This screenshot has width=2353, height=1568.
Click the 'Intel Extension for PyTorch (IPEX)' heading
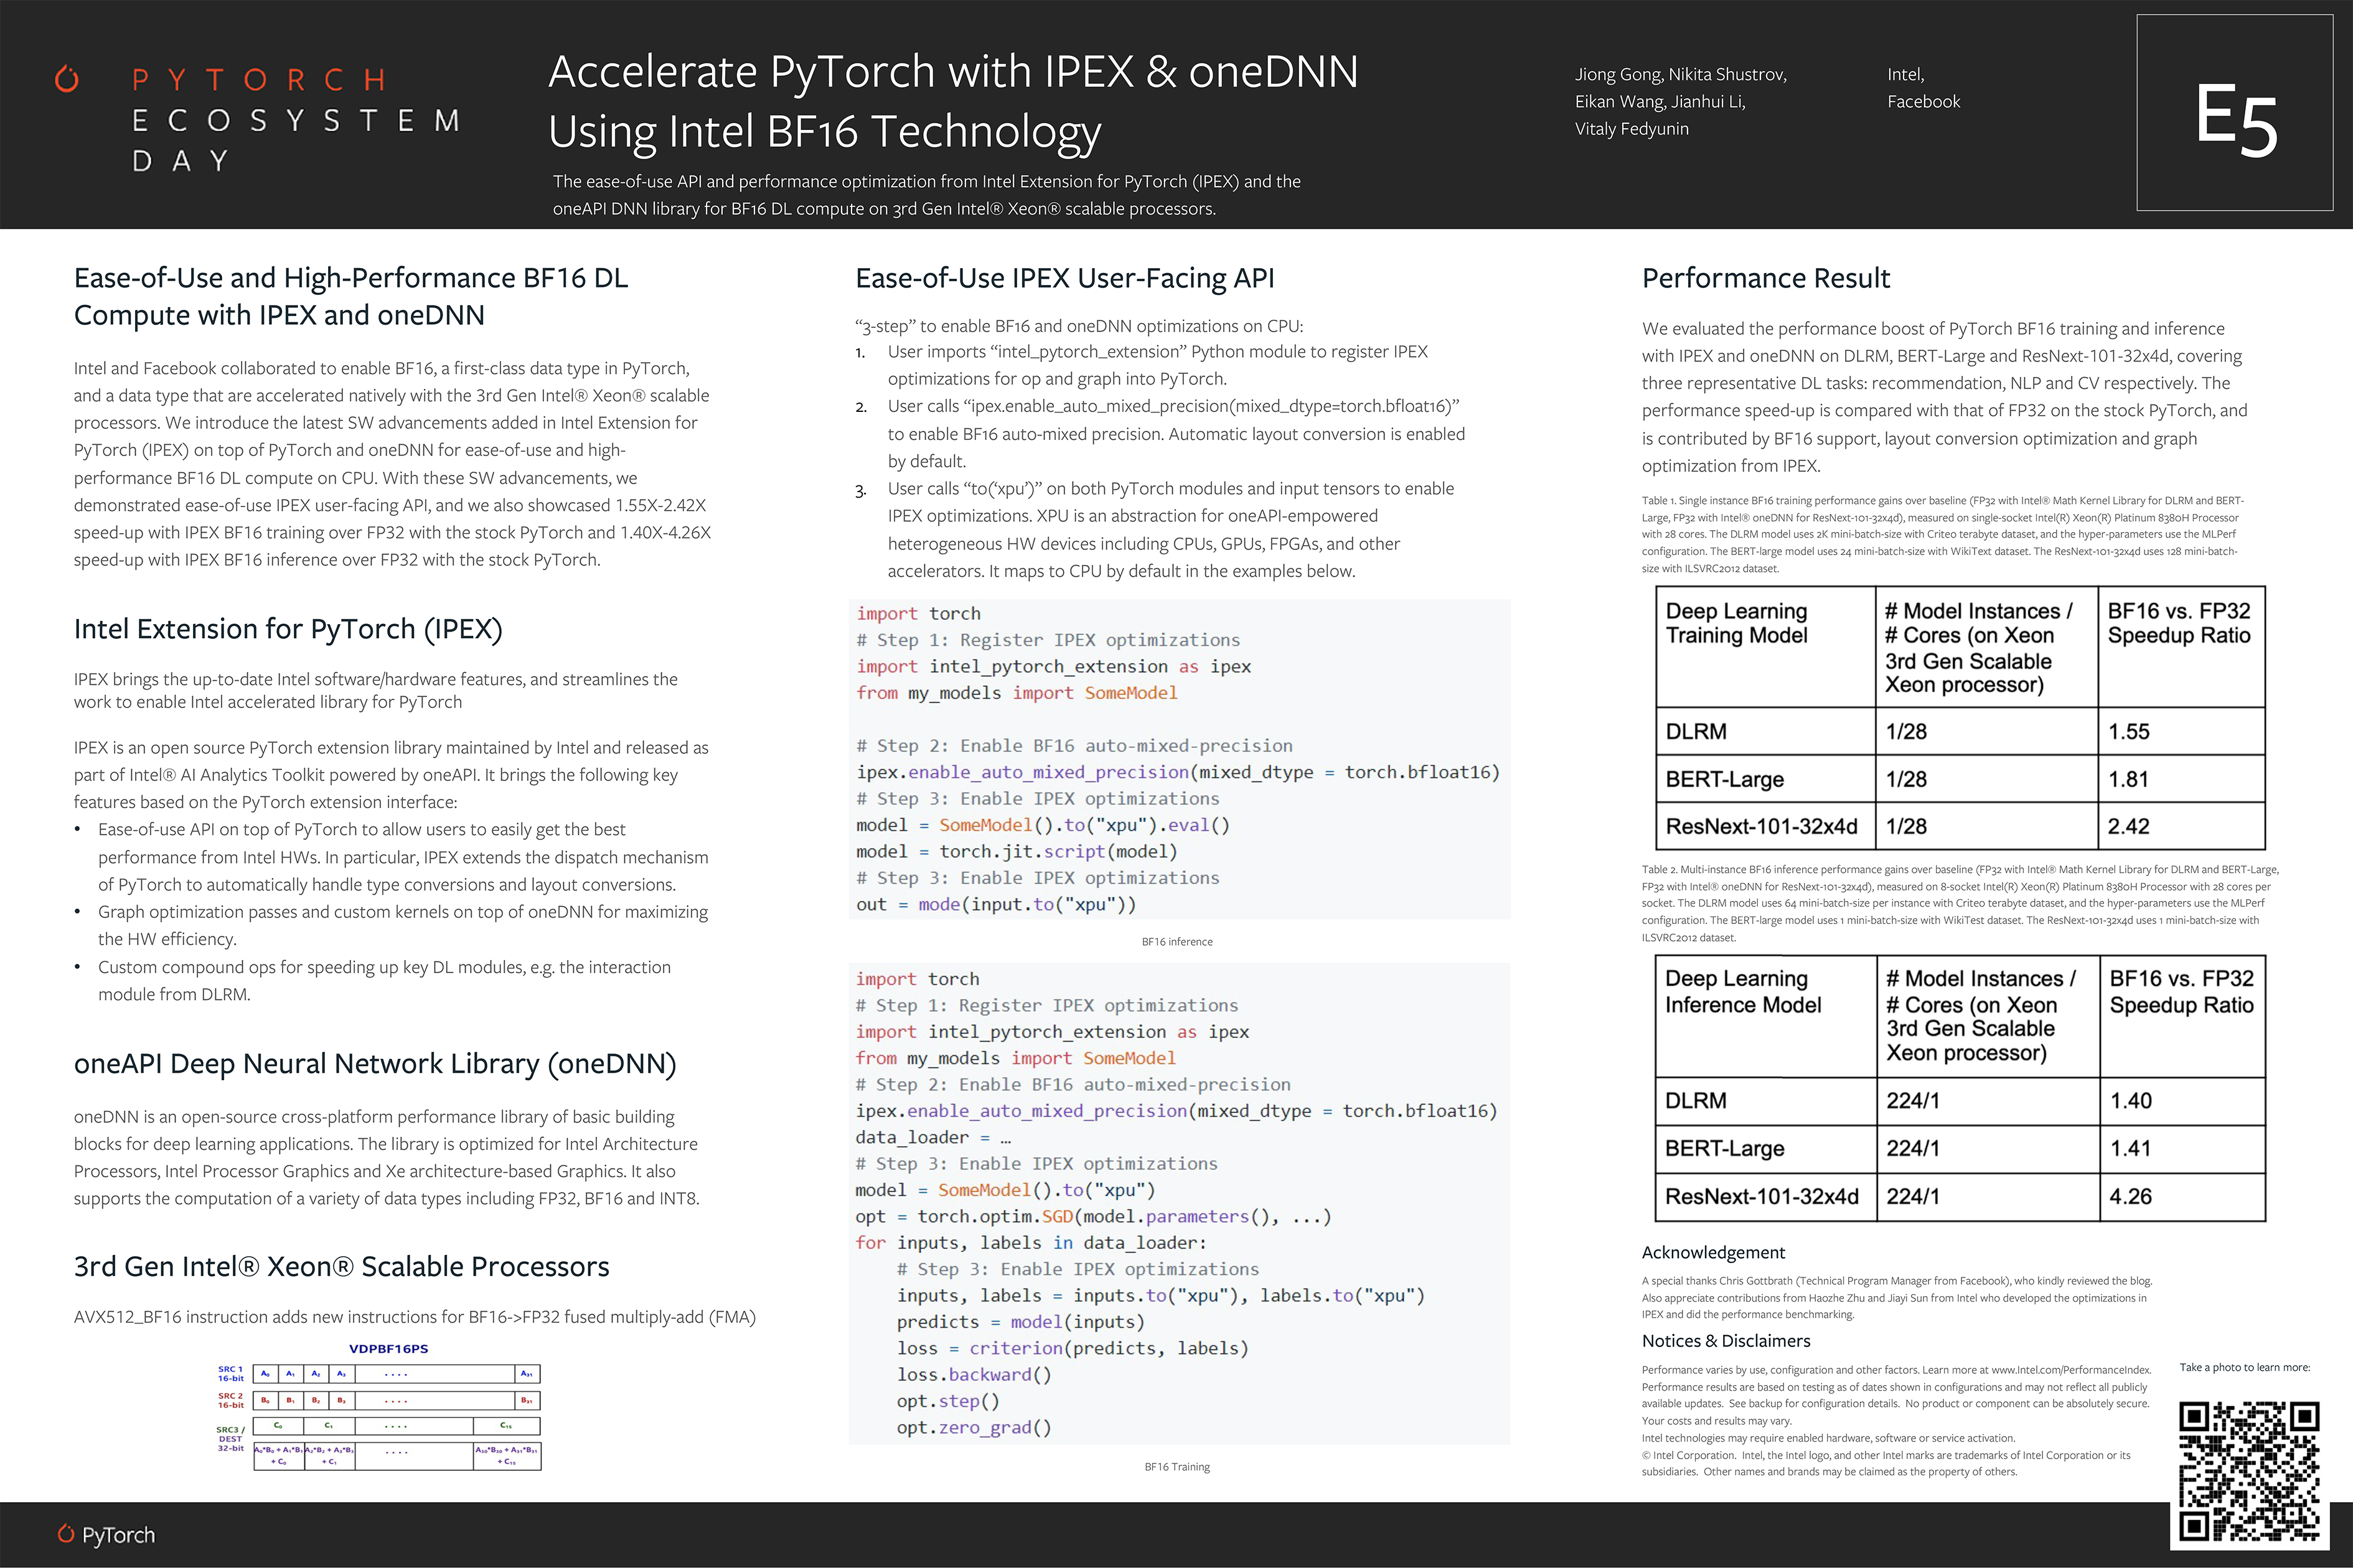[x=288, y=629]
